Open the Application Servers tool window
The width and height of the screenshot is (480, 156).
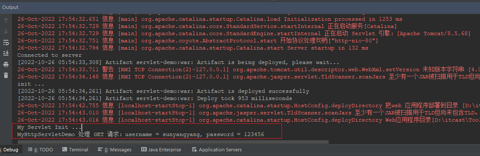pos(217,150)
